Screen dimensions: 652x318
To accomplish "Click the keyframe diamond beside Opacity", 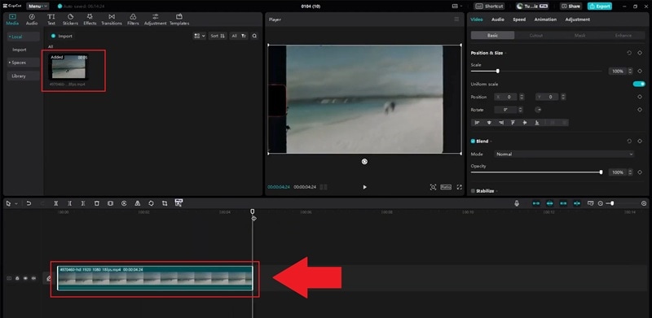I will coord(640,172).
